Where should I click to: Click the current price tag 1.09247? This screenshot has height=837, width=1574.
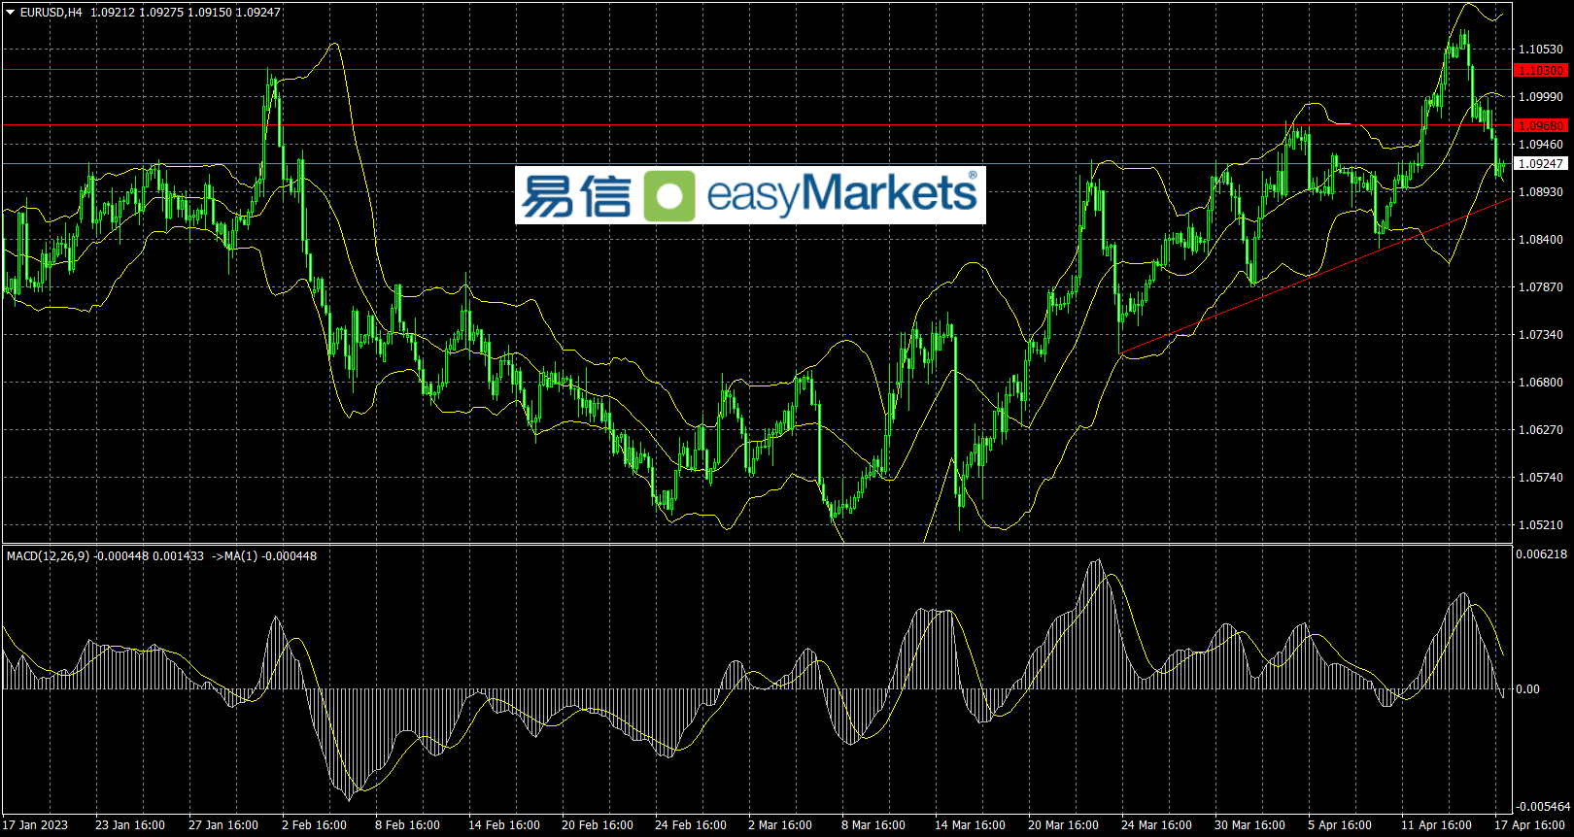pyautogui.click(x=1541, y=164)
